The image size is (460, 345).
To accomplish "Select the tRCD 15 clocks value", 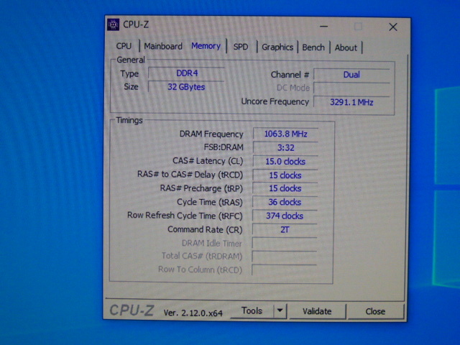I will [x=285, y=175].
